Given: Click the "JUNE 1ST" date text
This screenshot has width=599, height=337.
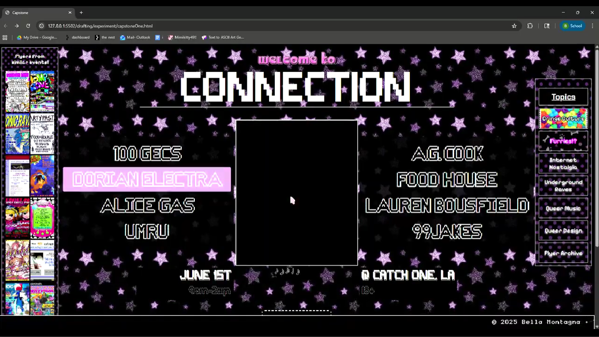Looking at the screenshot, I should [x=205, y=275].
